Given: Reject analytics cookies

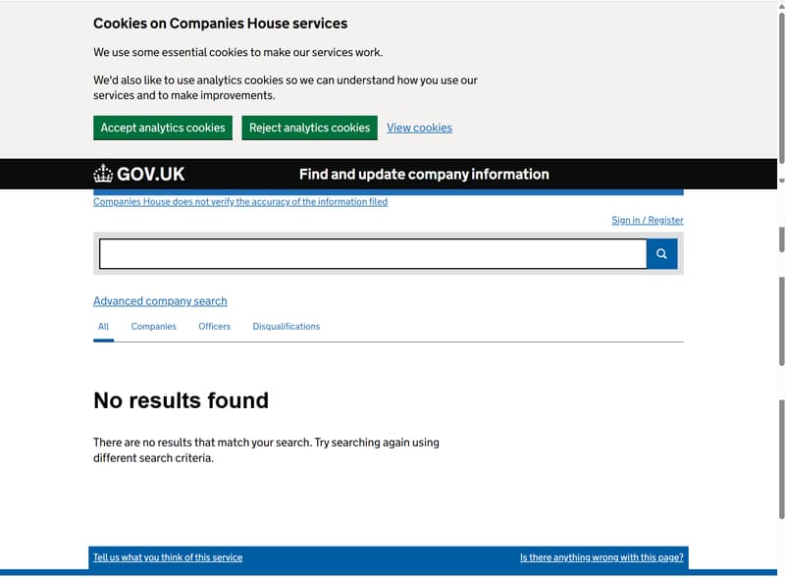Looking at the screenshot, I should 309,128.
